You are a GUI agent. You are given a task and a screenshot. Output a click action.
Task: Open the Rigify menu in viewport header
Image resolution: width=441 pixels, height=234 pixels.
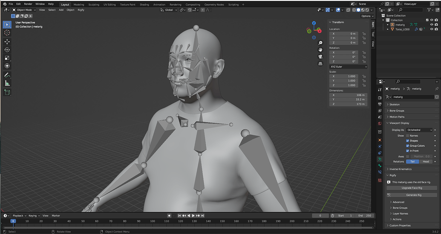pyautogui.click(x=81, y=10)
